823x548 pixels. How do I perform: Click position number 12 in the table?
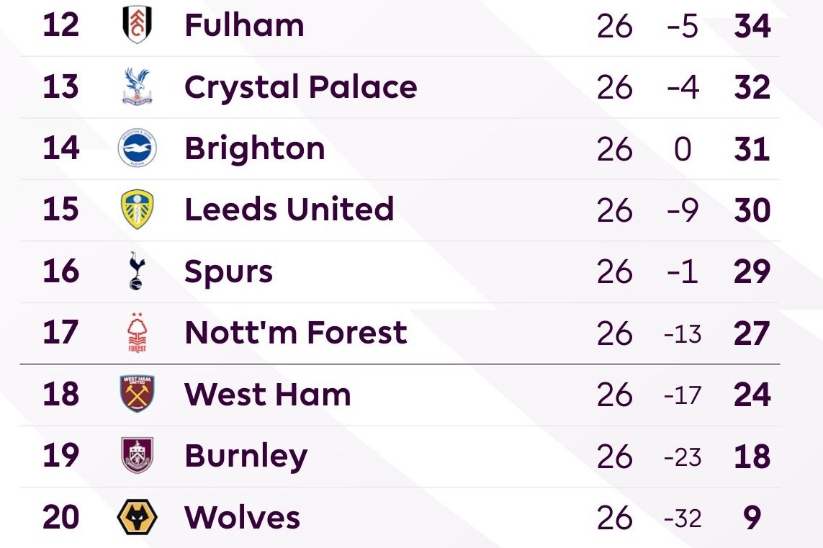click(60, 25)
